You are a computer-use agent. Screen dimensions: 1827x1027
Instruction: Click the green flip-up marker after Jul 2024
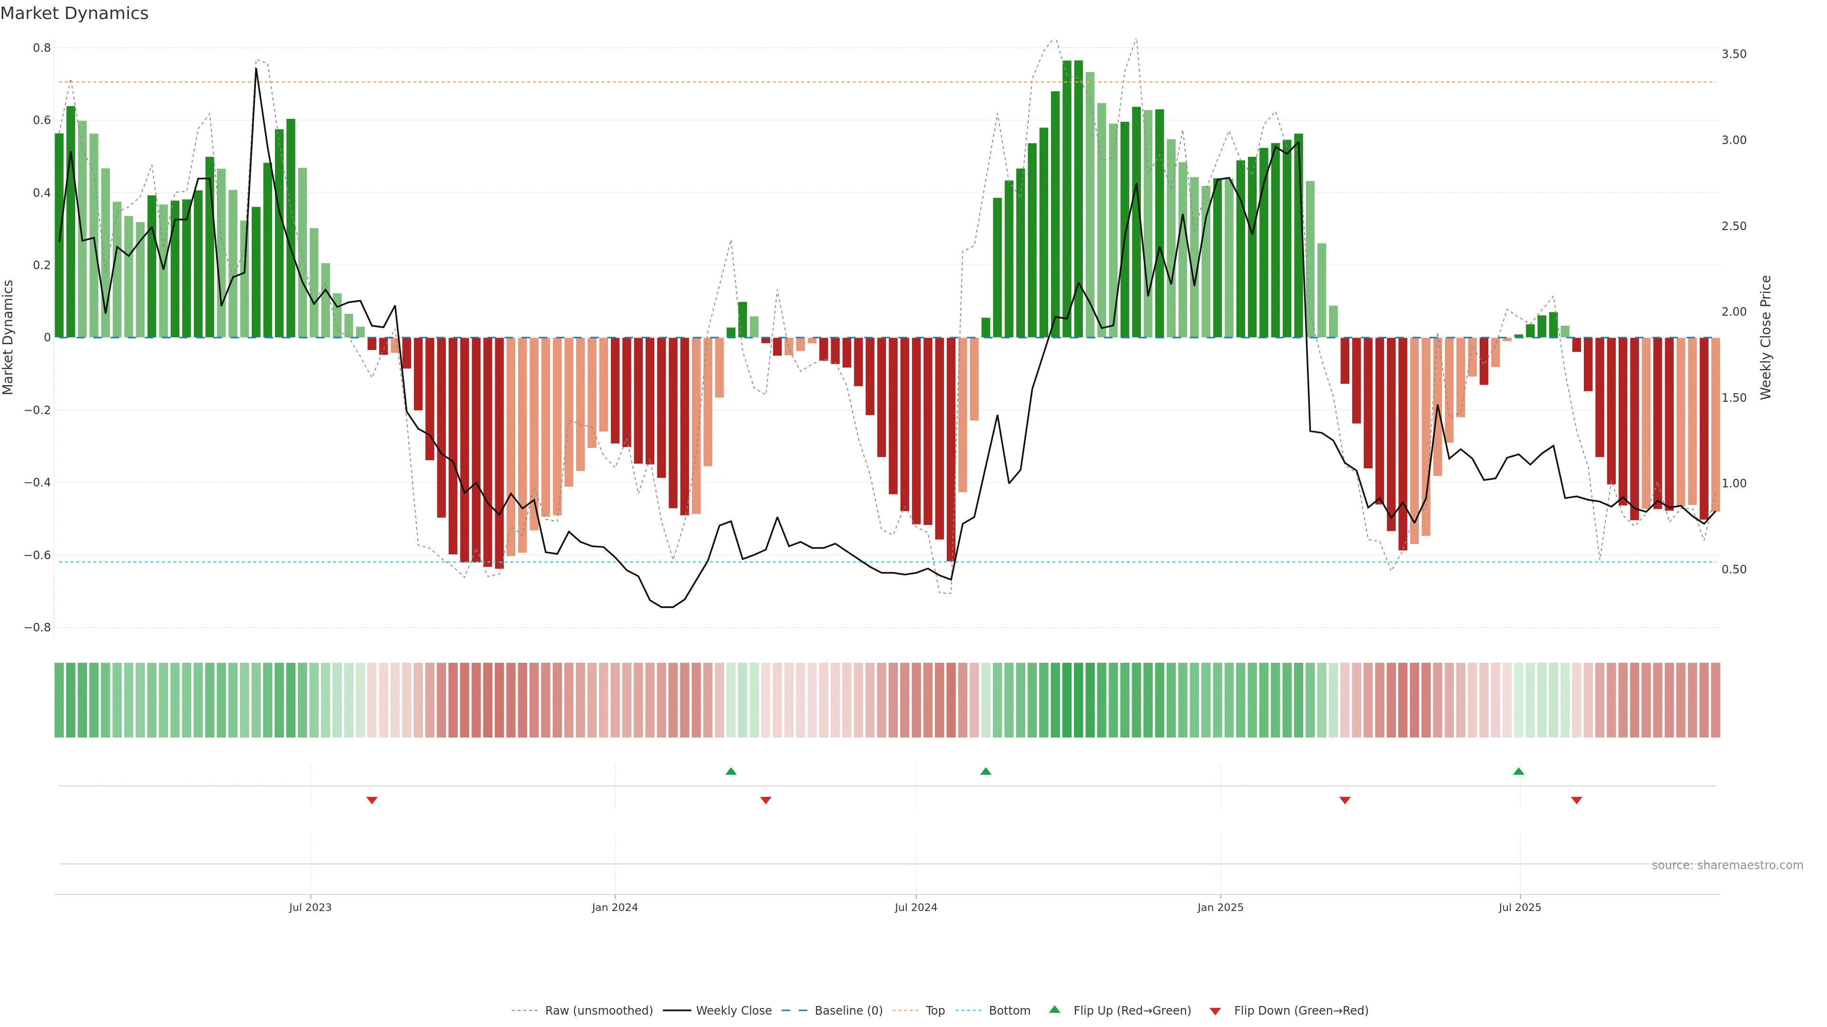[x=986, y=771]
